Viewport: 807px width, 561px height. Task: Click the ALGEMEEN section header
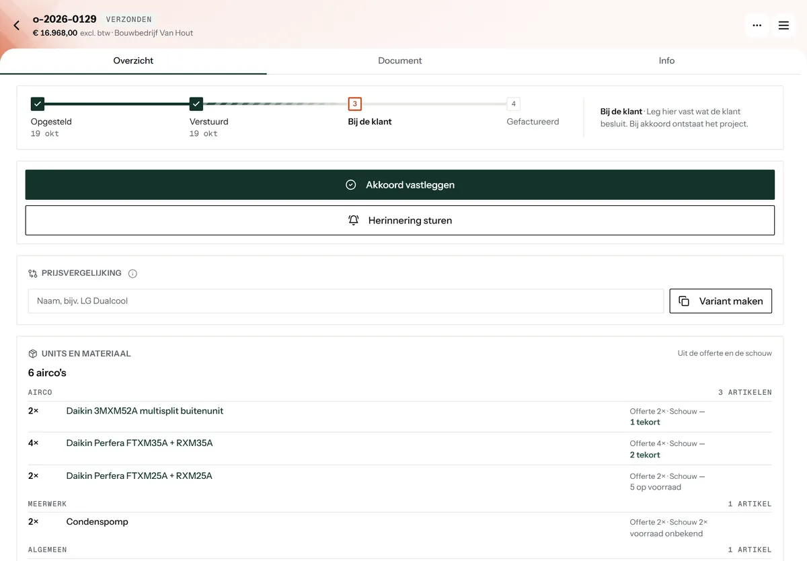[x=48, y=550]
